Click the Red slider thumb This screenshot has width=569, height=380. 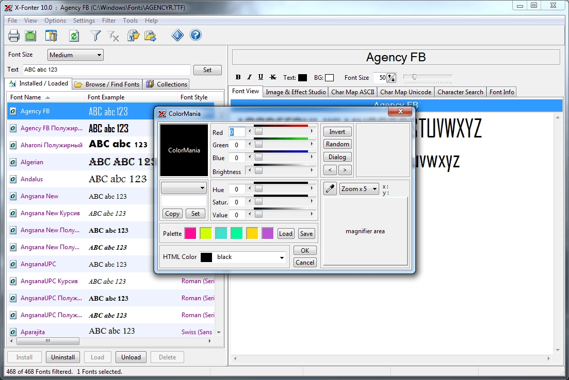tap(258, 132)
